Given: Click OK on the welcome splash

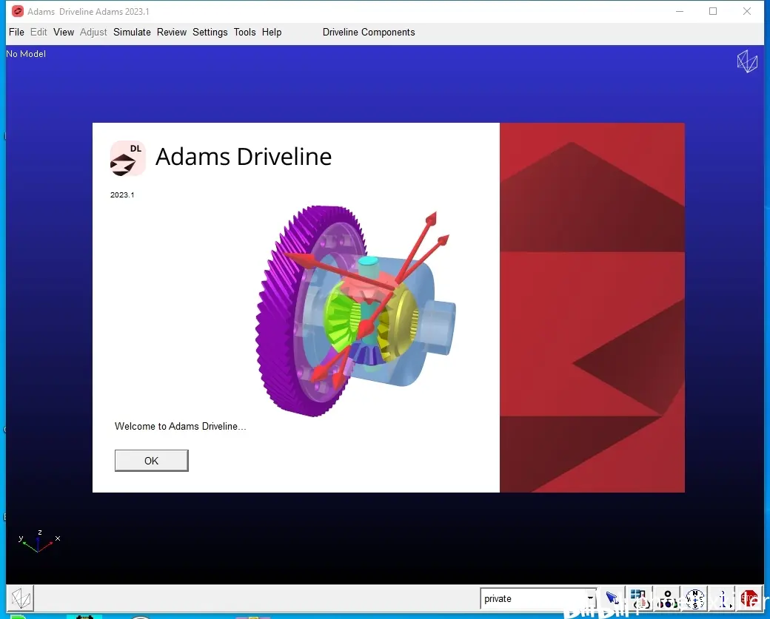Looking at the screenshot, I should pos(151,461).
